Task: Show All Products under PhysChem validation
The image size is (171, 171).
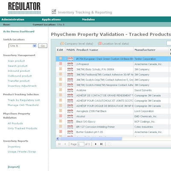Action: coord(15,124)
